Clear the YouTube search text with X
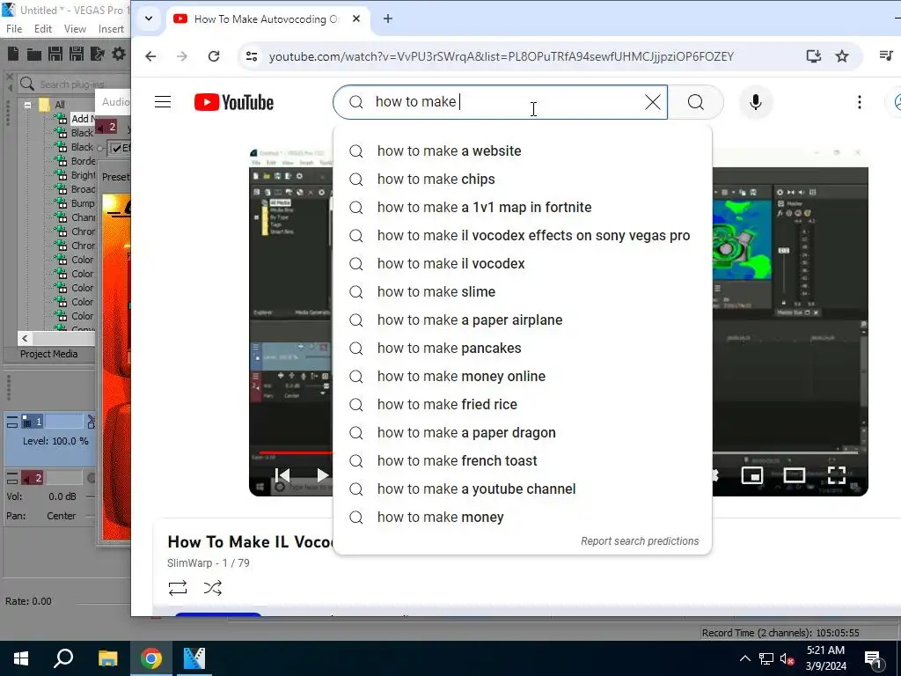901x676 pixels. point(652,102)
